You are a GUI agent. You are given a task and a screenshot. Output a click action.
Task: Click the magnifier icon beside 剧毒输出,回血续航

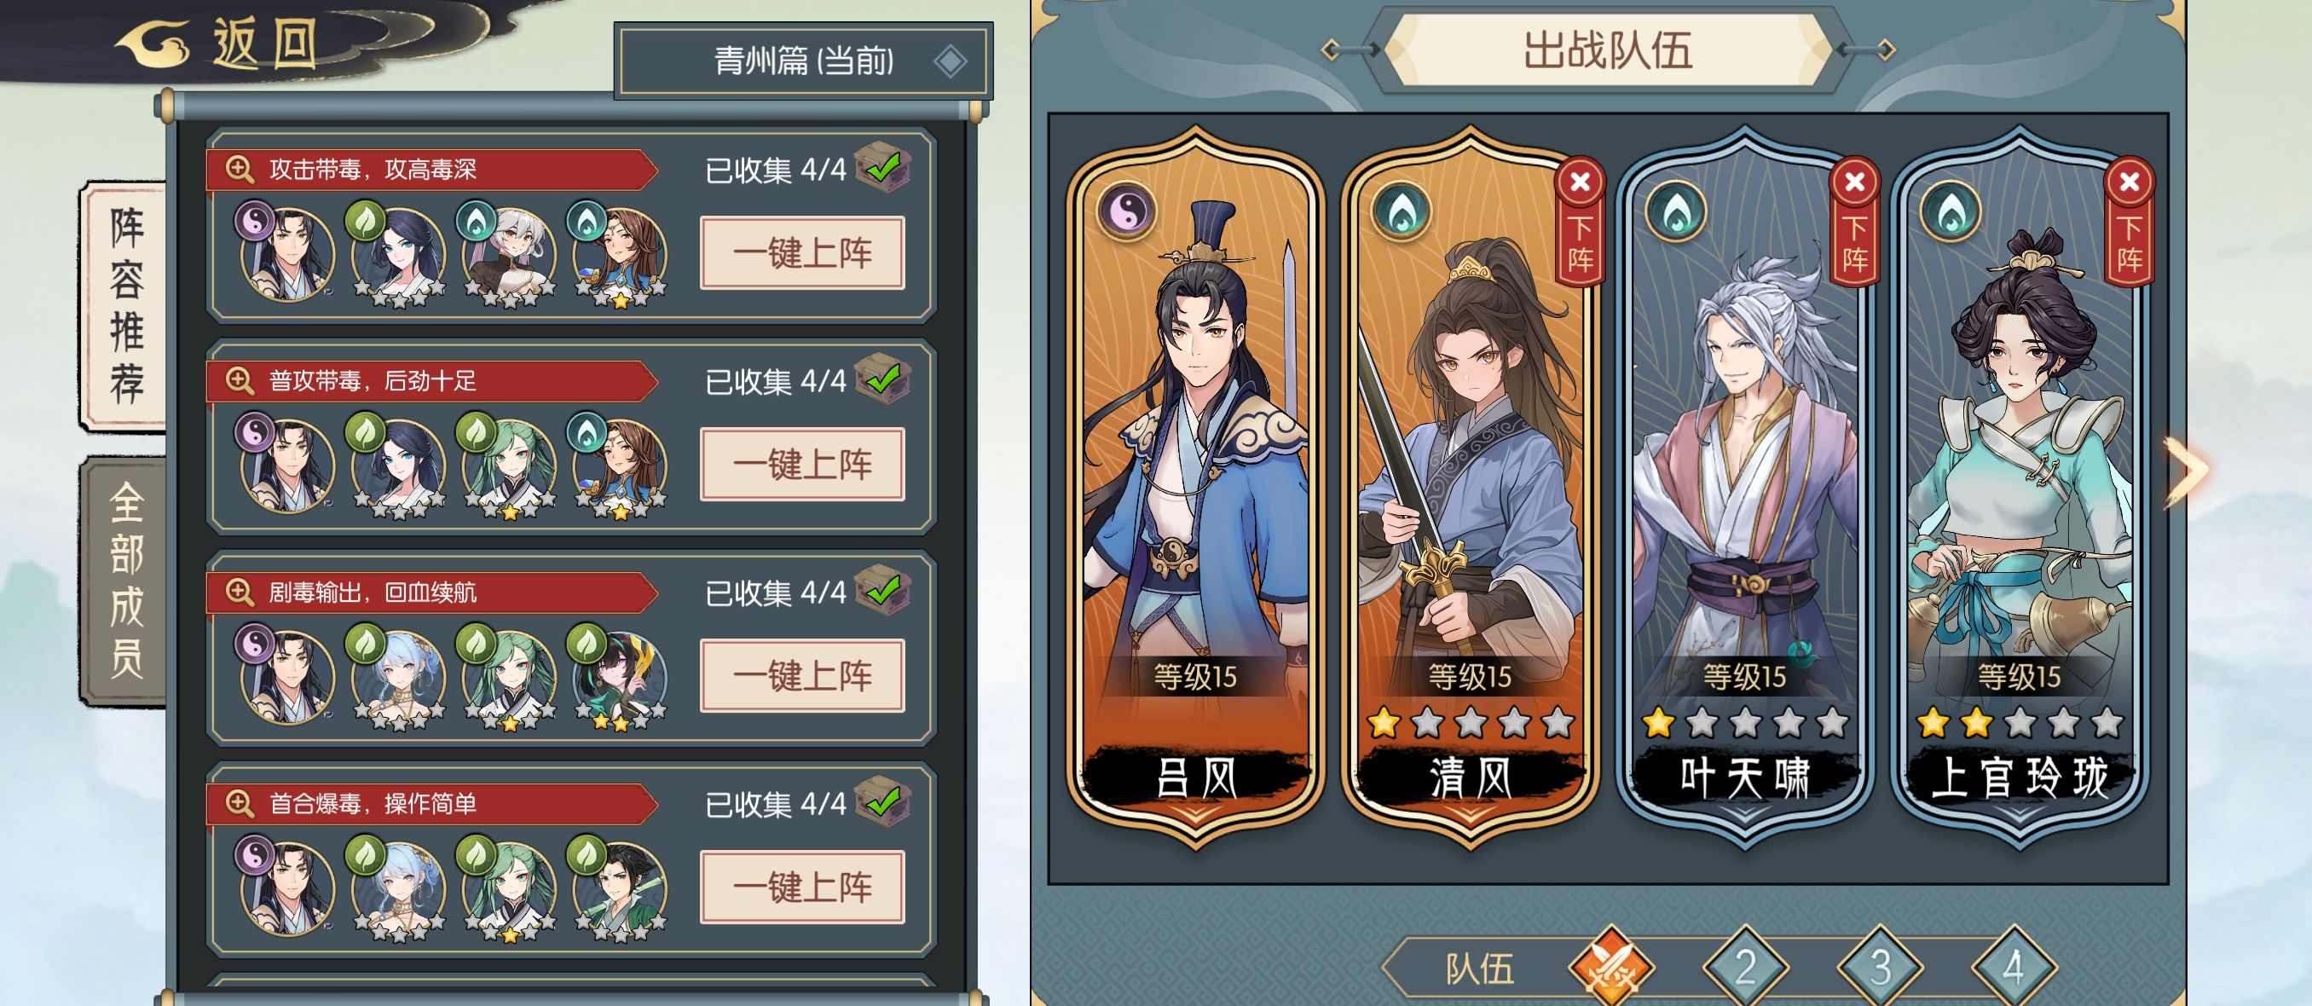[x=239, y=593]
